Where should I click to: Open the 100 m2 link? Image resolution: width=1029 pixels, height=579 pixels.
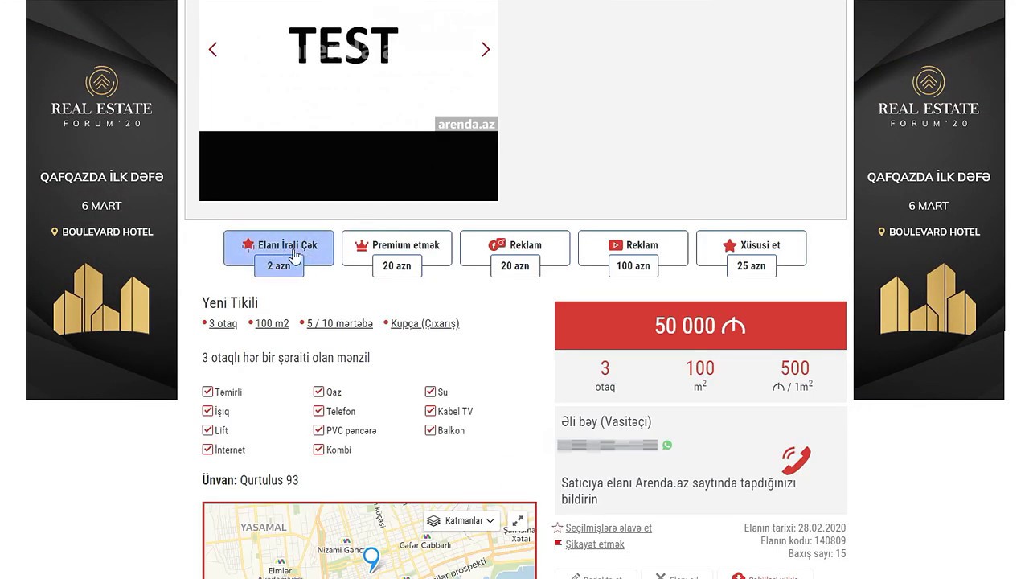272,323
